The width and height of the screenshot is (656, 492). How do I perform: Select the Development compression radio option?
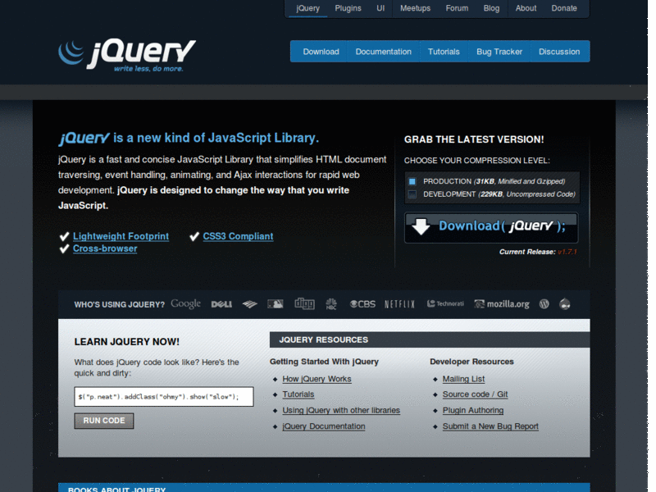(412, 194)
